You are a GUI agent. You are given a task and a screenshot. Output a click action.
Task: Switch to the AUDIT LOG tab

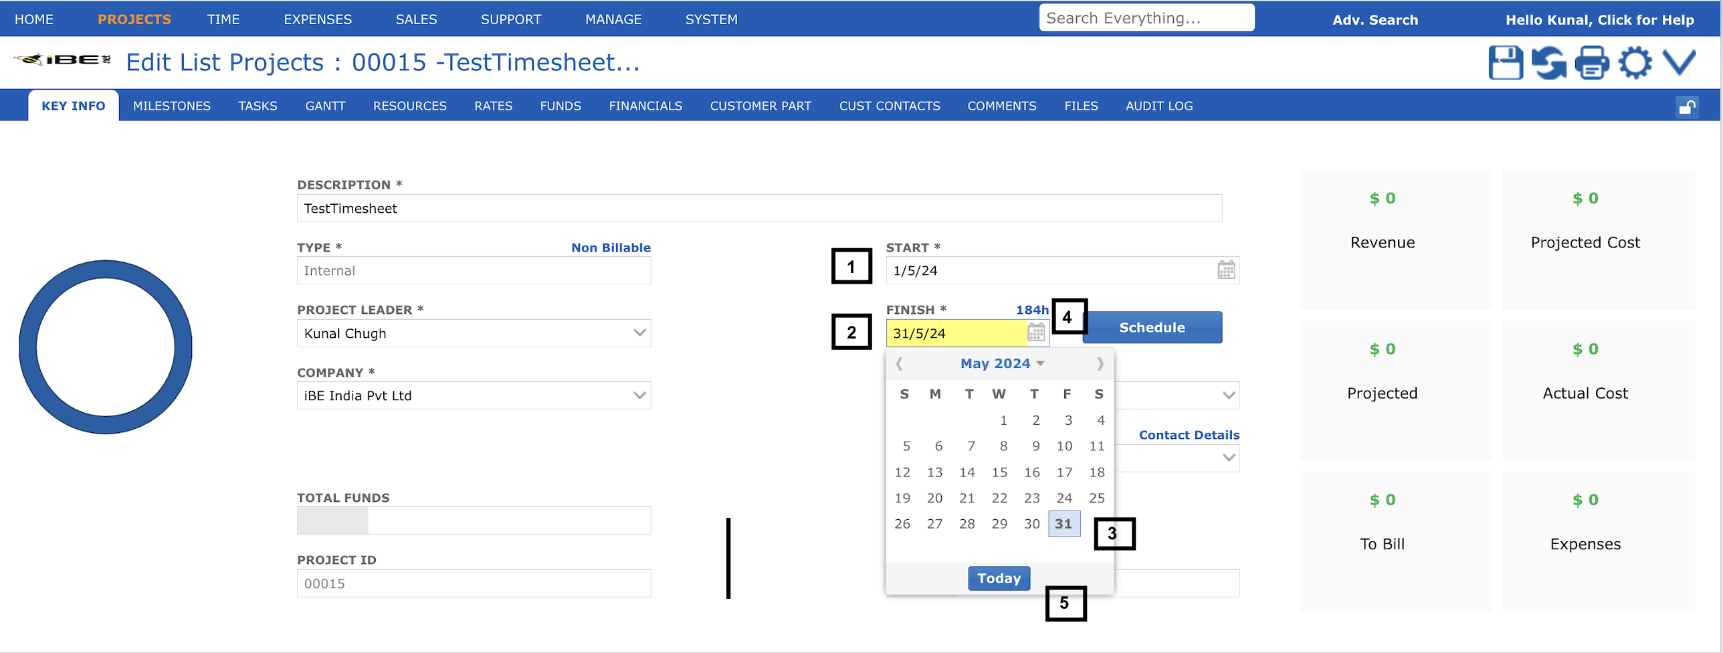[x=1158, y=106]
